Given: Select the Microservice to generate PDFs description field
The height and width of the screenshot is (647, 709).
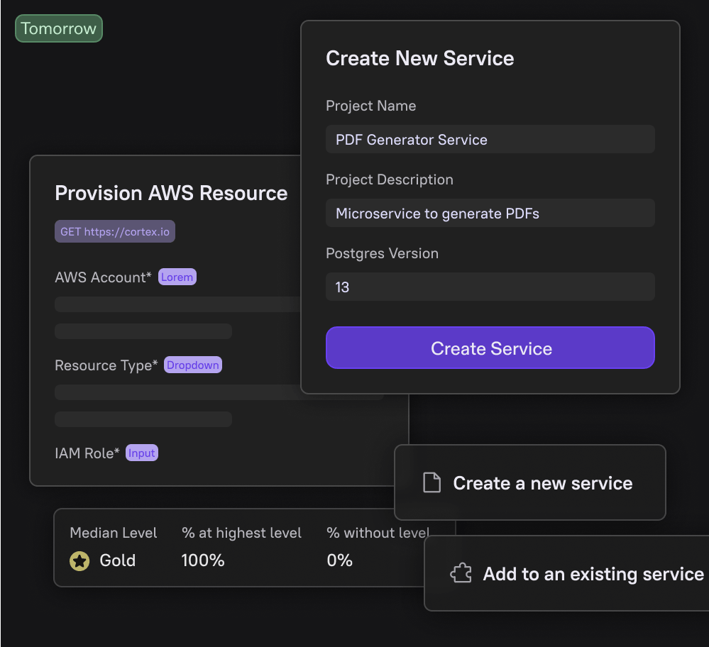Looking at the screenshot, I should point(490,213).
